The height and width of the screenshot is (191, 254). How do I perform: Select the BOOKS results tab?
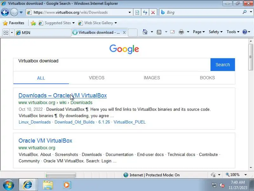[207, 78]
